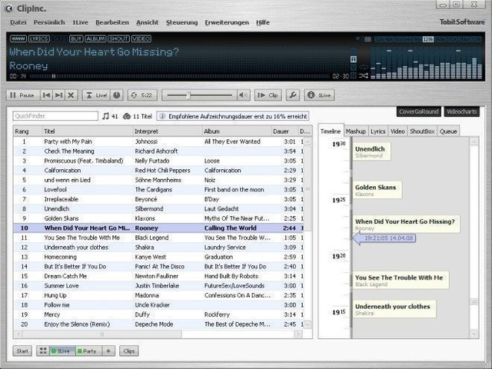The image size is (492, 369).
Task: Click the WWW display button
Action: tap(18, 38)
